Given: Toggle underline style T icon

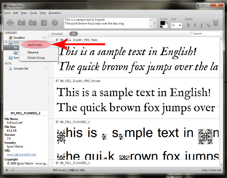Looking at the screenshot, I should click(x=202, y=26).
